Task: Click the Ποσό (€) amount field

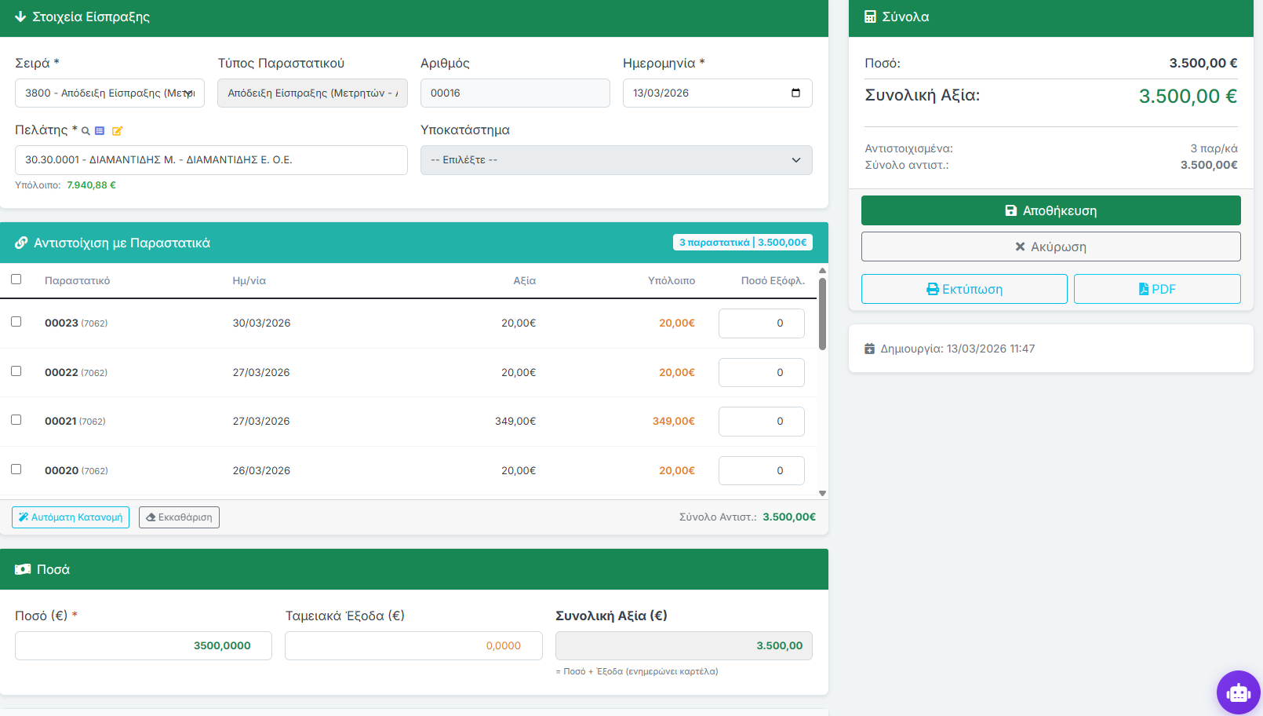Action: click(144, 645)
